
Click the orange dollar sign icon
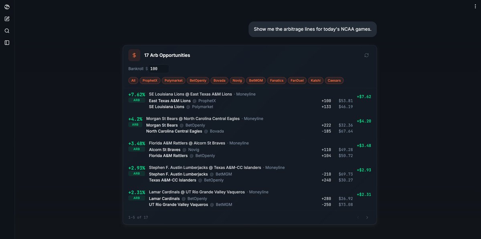(x=134, y=55)
